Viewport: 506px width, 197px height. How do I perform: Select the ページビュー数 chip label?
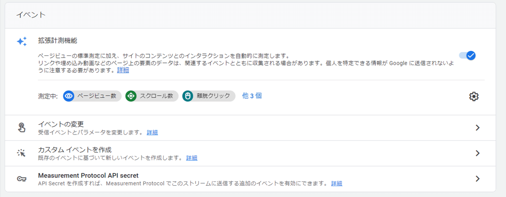pyautogui.click(x=96, y=96)
